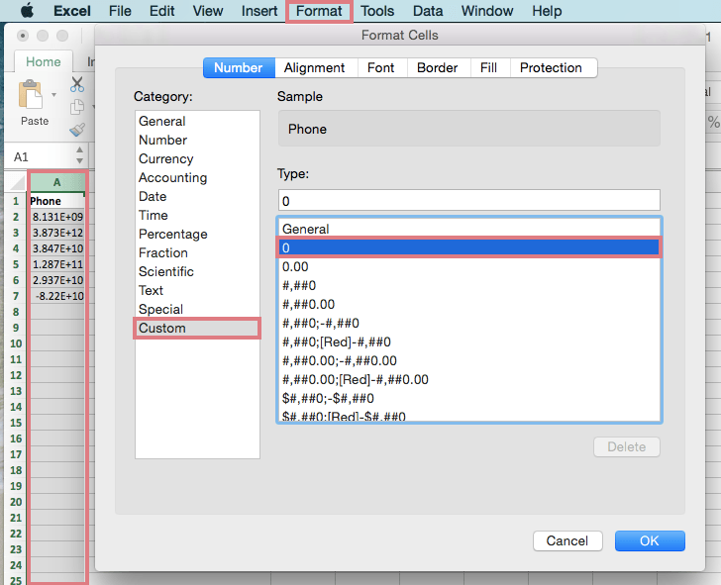Image resolution: width=721 pixels, height=585 pixels.
Task: Select the Home ribbon tab
Action: coord(44,61)
